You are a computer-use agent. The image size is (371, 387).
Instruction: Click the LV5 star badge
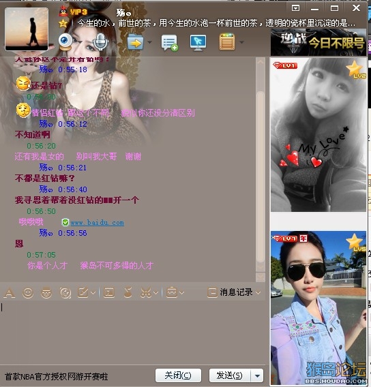355,243
